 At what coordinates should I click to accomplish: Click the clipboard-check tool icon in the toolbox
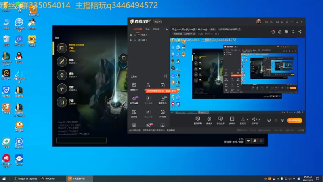tap(163, 85)
